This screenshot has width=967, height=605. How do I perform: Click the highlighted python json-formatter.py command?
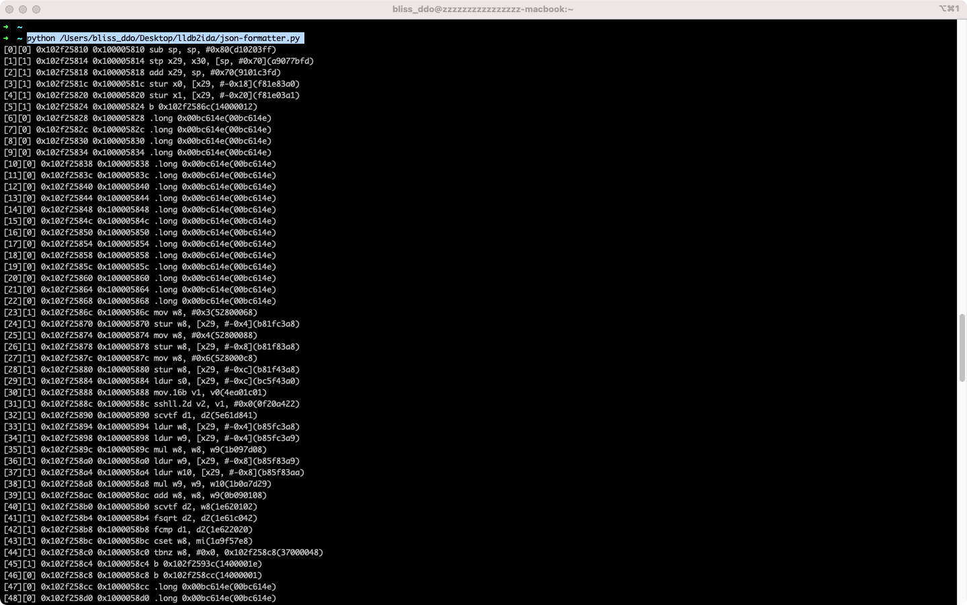pos(165,38)
